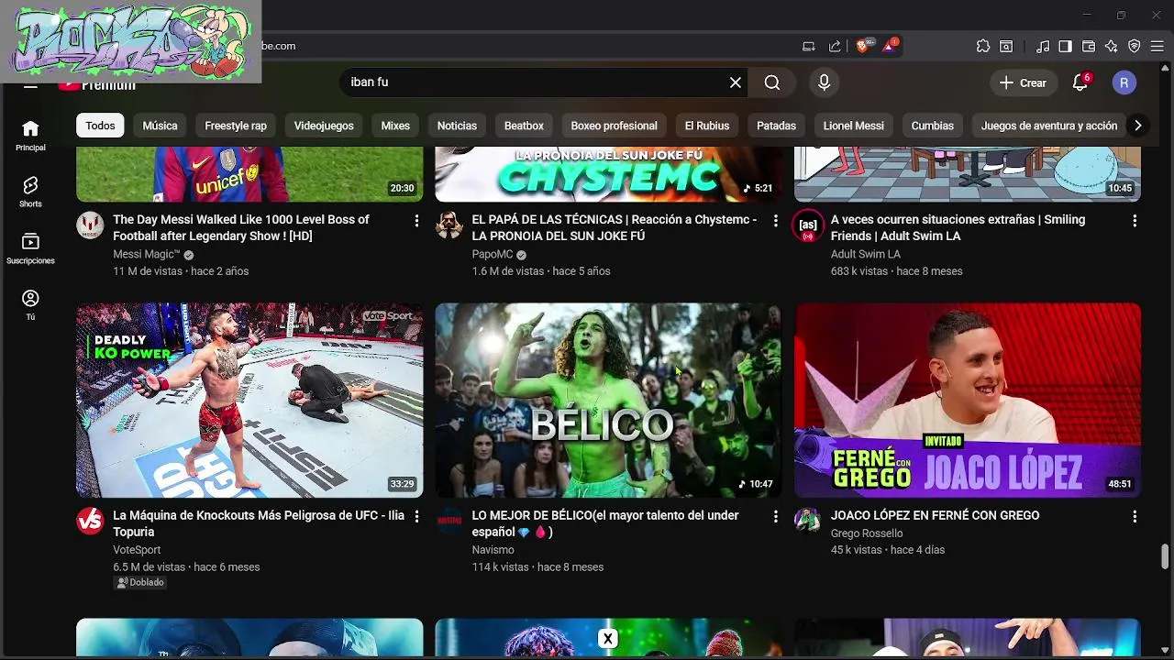The width and height of the screenshot is (1174, 660).
Task: Open options menu for JOACO LÓPEZ video
Action: pyautogui.click(x=1135, y=517)
